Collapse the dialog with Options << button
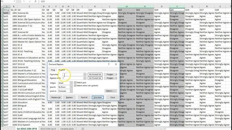 point(111,91)
